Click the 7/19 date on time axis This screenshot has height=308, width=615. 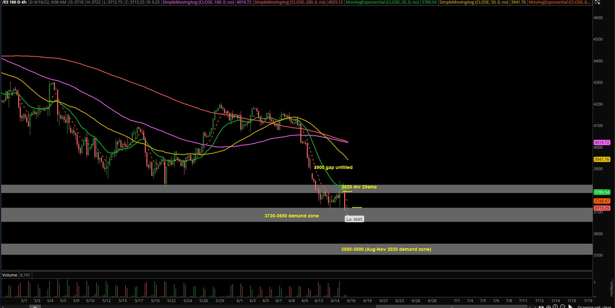tap(588, 301)
